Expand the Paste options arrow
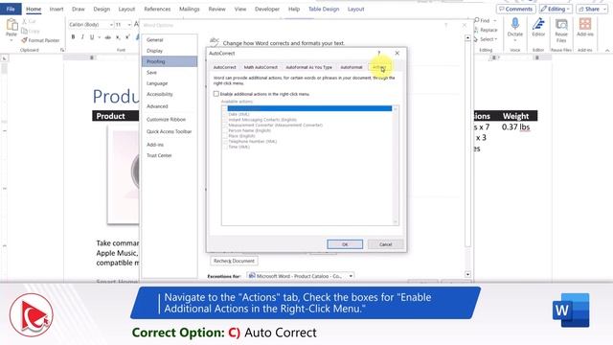This screenshot has width=613, height=345. tap(11, 40)
